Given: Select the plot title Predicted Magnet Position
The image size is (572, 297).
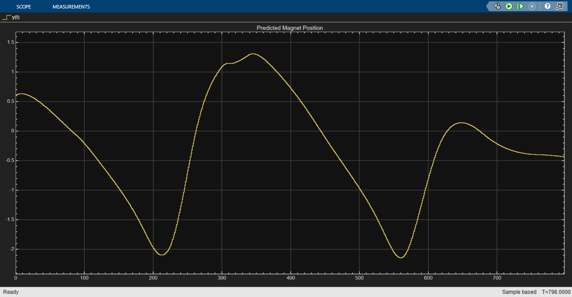Looking at the screenshot, I should click(290, 28).
